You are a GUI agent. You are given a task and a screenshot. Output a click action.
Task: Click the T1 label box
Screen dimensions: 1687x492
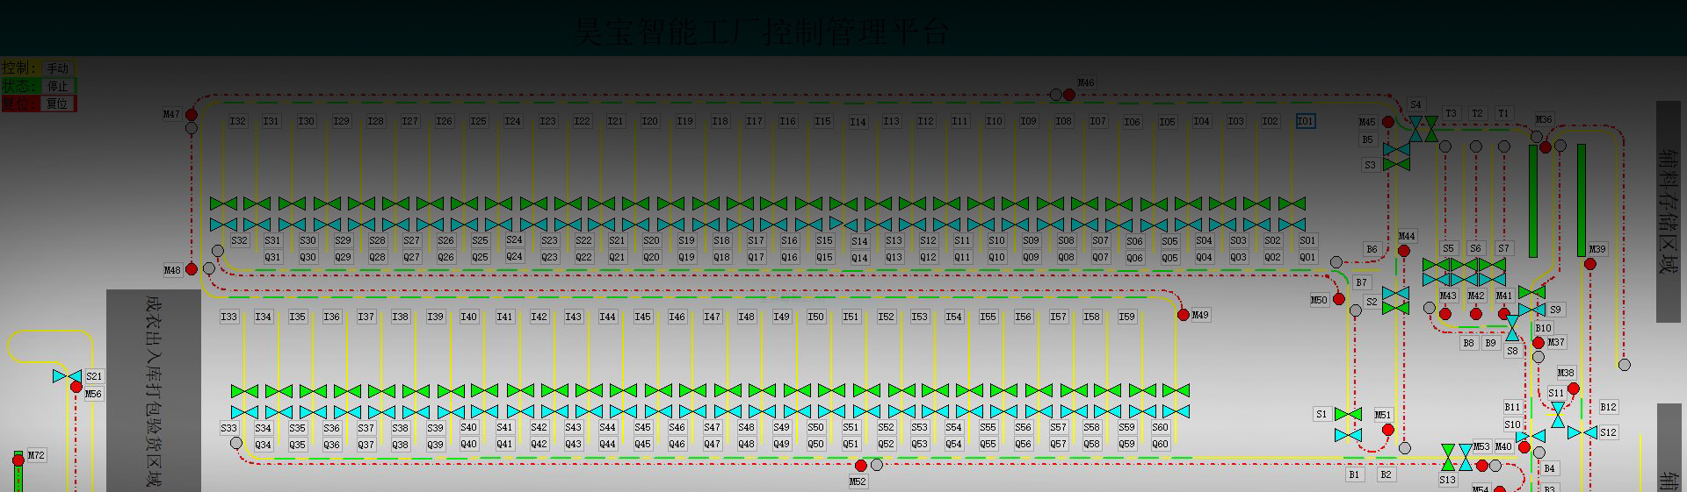[1503, 113]
